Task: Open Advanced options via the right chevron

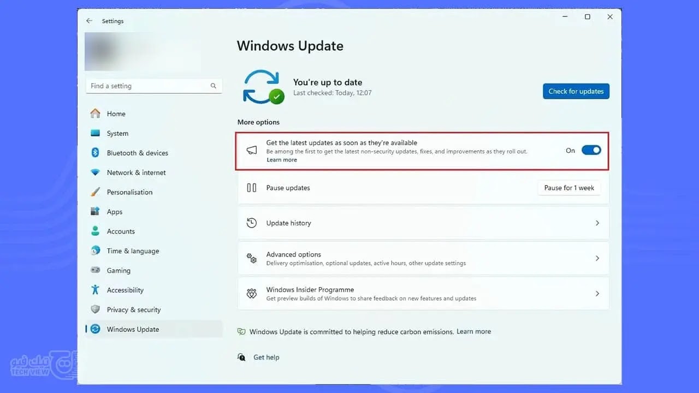Action: 597,258
